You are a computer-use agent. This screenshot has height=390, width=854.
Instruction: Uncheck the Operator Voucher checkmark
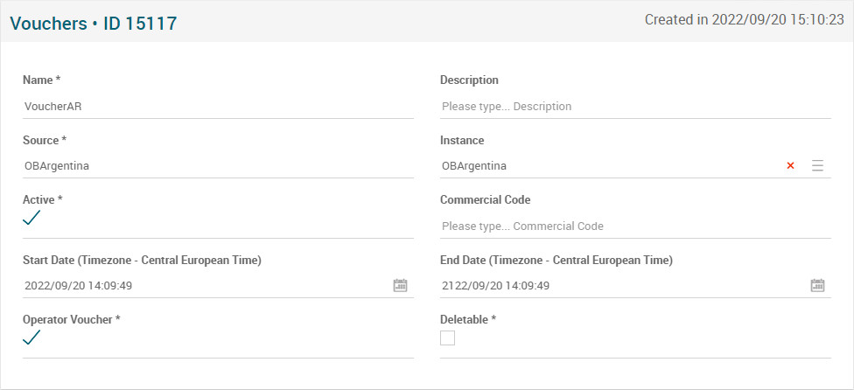tap(31, 338)
